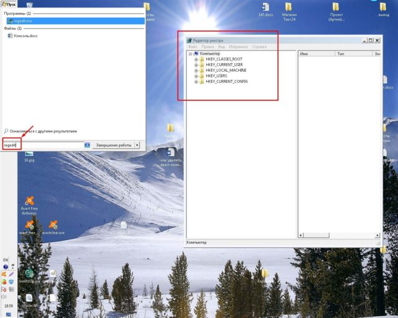Click the blue help icon in the taskbar
Screen dimensions: 398x318
pos(6,267)
